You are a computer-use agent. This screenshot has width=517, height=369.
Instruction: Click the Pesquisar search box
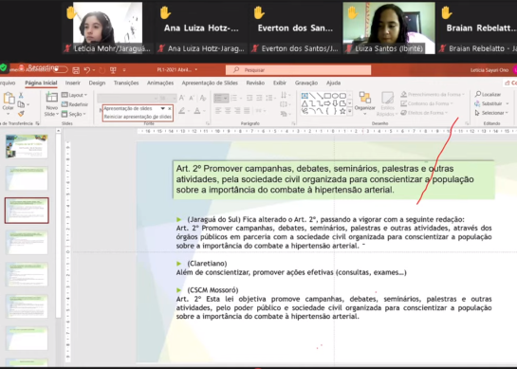click(x=298, y=70)
